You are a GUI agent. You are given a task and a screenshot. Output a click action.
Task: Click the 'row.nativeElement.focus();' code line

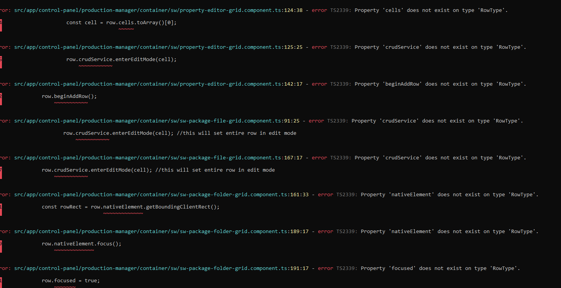coord(81,243)
